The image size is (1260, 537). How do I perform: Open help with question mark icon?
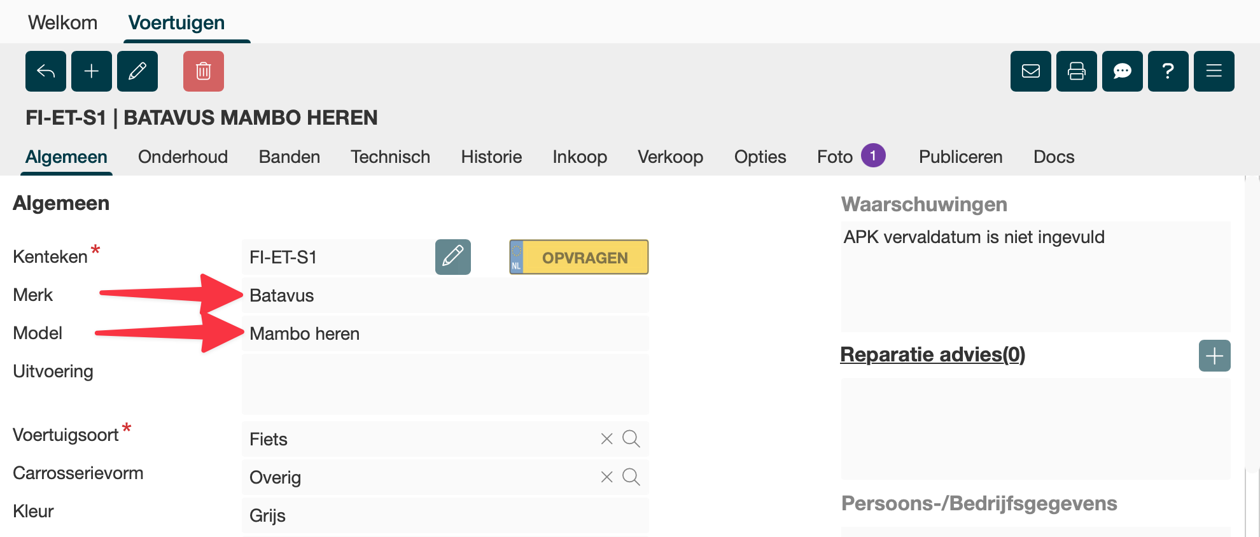click(1168, 71)
